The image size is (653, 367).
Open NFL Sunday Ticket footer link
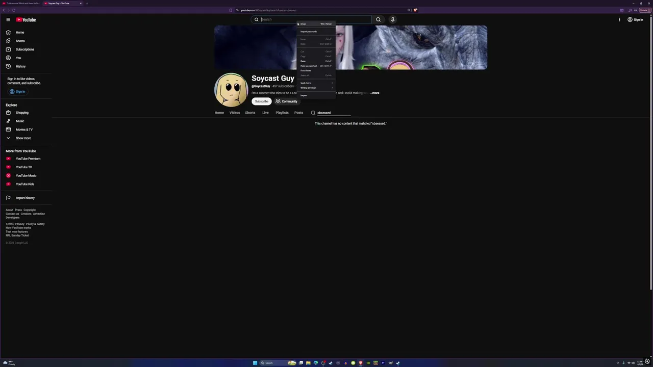pos(17,235)
